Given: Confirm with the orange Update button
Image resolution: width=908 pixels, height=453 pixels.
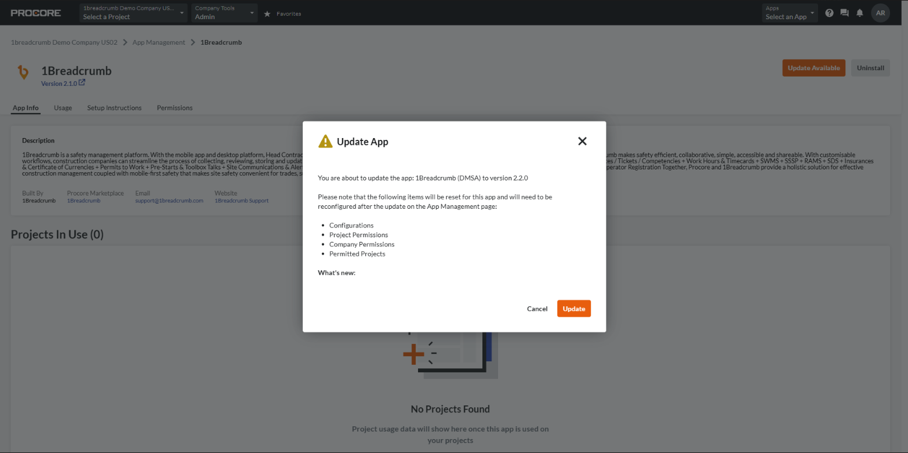Looking at the screenshot, I should [x=574, y=309].
